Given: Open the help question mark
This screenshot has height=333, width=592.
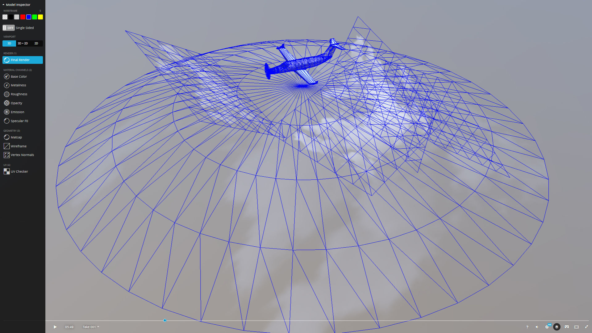Looking at the screenshot, I should click(x=527, y=327).
